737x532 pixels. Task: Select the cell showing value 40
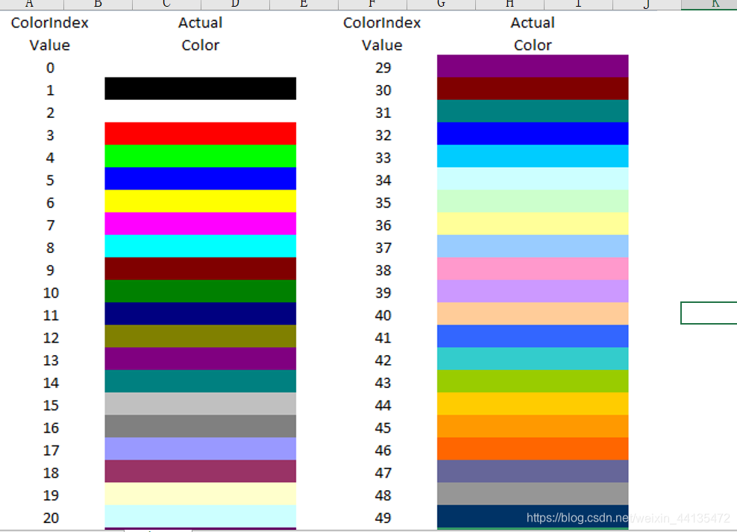[383, 316]
